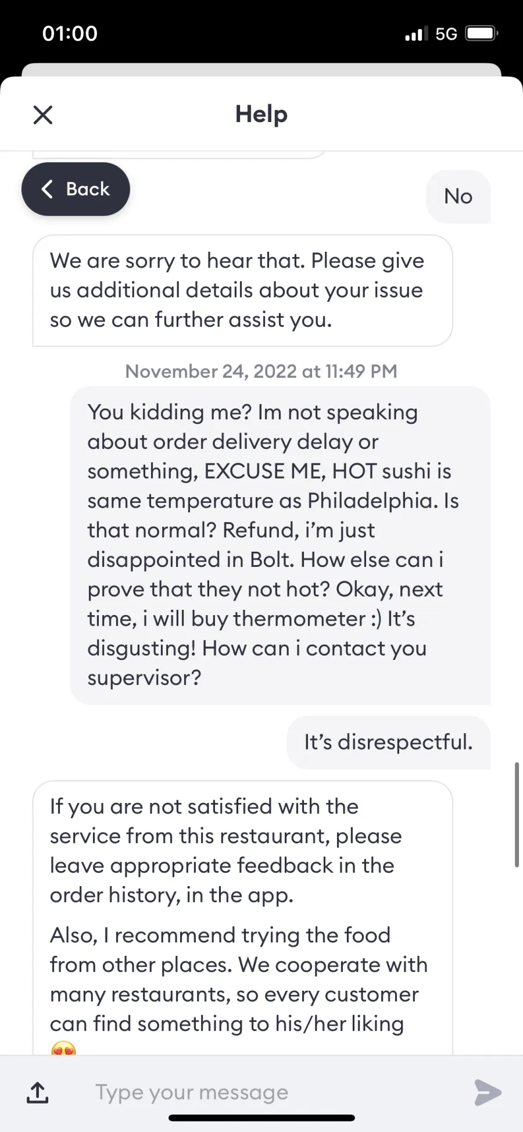Screen dimensions: 523x1132
Task: Tap the sheet grabber above Help panel
Action: click(x=261, y=70)
